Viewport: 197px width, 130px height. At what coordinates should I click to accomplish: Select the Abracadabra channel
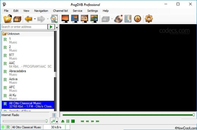pos(28,73)
